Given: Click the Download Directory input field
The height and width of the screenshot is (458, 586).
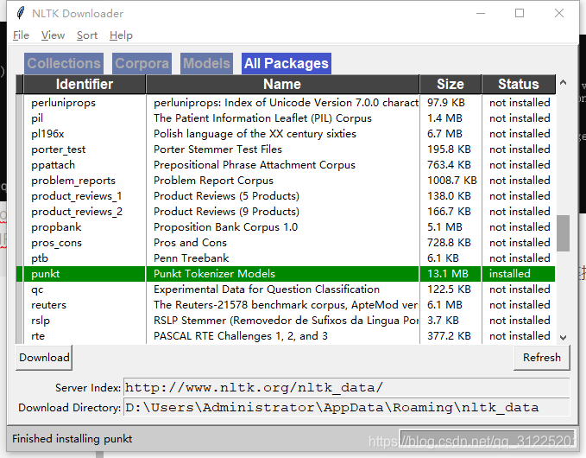Looking at the screenshot, I should (x=346, y=408).
